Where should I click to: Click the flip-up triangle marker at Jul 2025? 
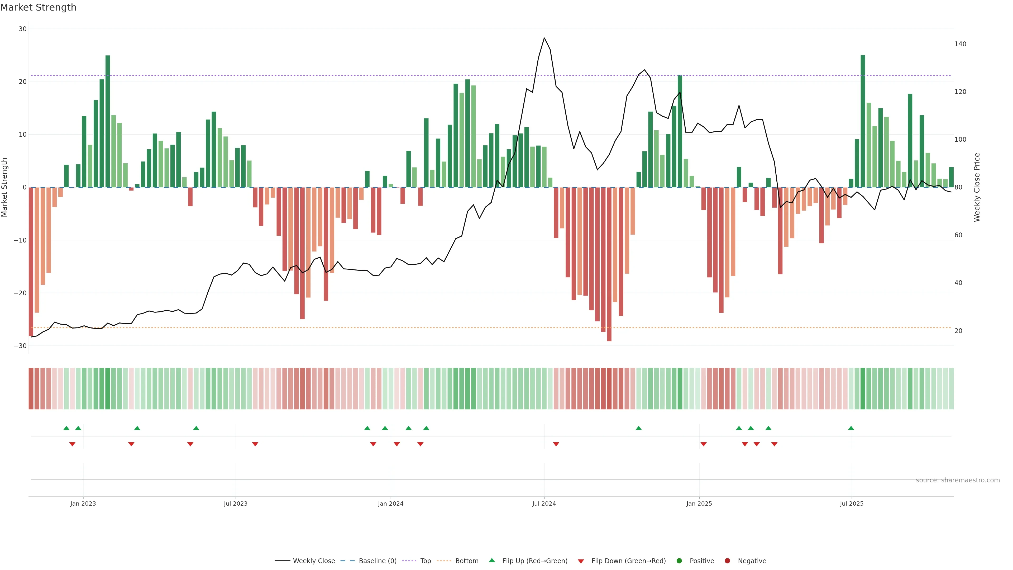(x=851, y=428)
